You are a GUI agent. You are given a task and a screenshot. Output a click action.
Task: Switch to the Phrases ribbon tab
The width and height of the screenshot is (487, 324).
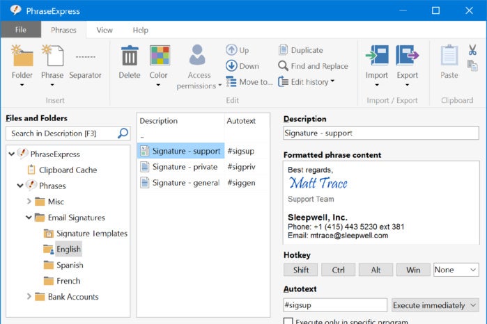63,30
